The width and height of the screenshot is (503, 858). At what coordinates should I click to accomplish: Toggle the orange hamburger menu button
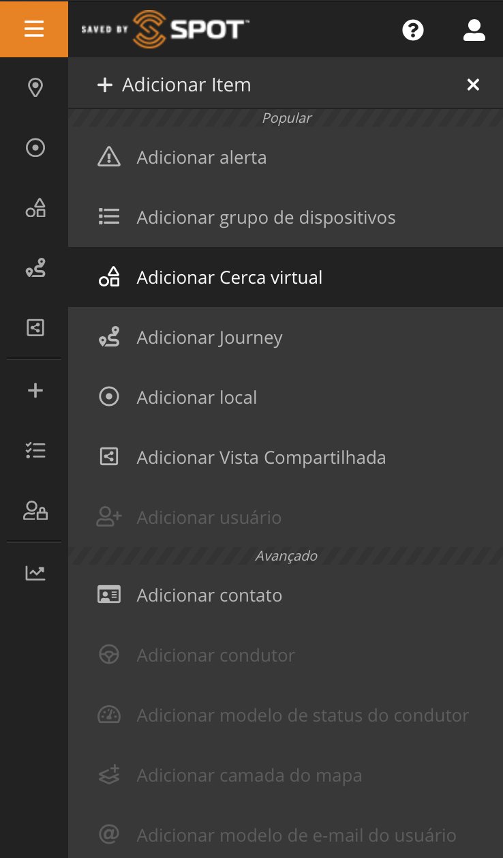(34, 29)
